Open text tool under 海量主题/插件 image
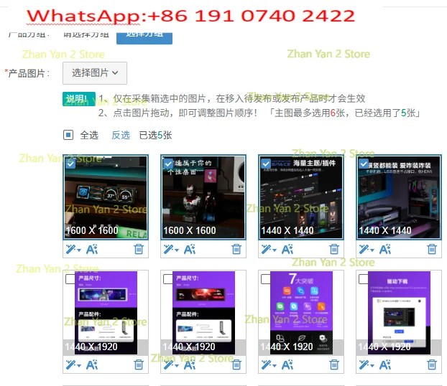This screenshot has height=386, width=447. 287,250
